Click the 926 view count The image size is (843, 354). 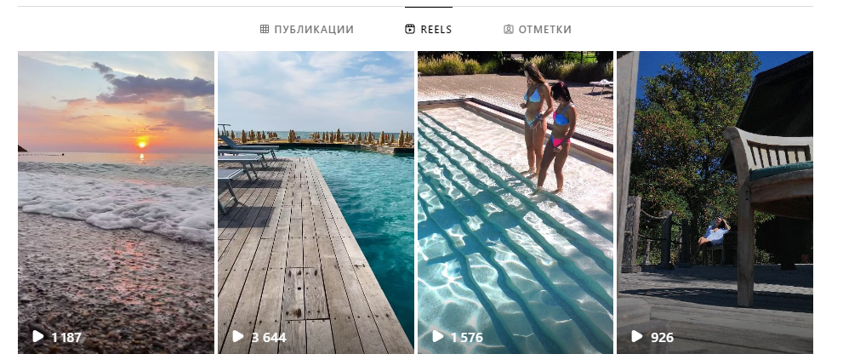coord(662,337)
